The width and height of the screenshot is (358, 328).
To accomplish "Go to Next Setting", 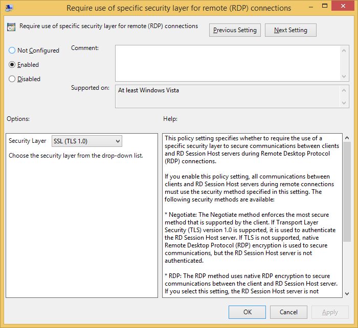I will click(290, 30).
